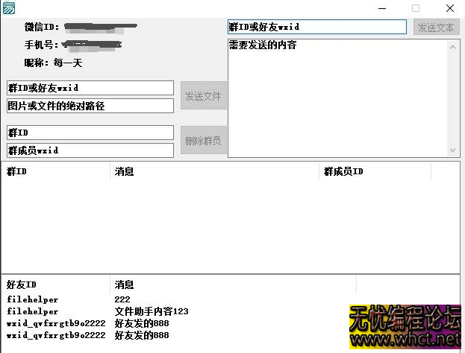Click the 群成员ID column header
The height and width of the screenshot is (353, 465).
[x=375, y=171]
